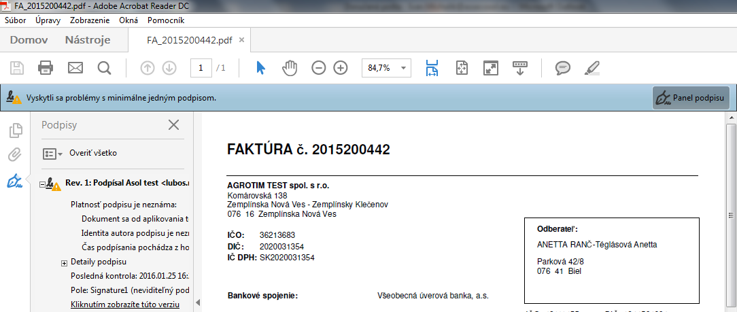Send file by email envelope icon

pos(75,68)
